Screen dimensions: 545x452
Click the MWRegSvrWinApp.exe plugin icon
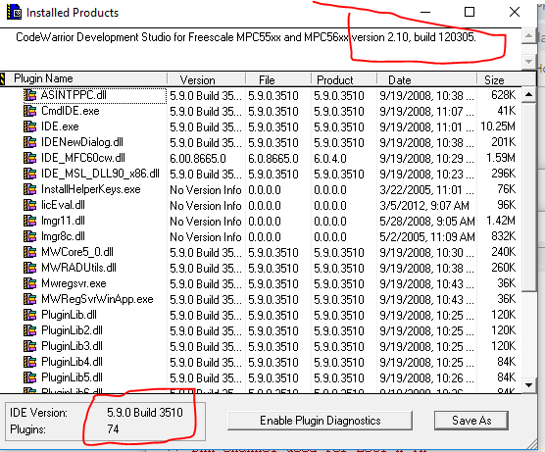tap(29, 299)
